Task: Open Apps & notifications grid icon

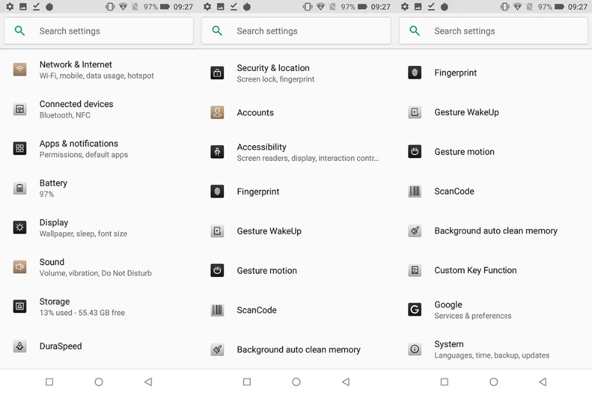Action: 20,149
